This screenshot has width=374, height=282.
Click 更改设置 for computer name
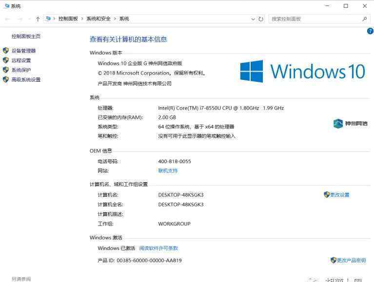click(x=340, y=195)
